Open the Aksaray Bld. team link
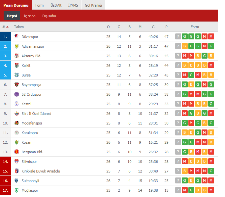This screenshot has height=197, width=225. (x=31, y=56)
